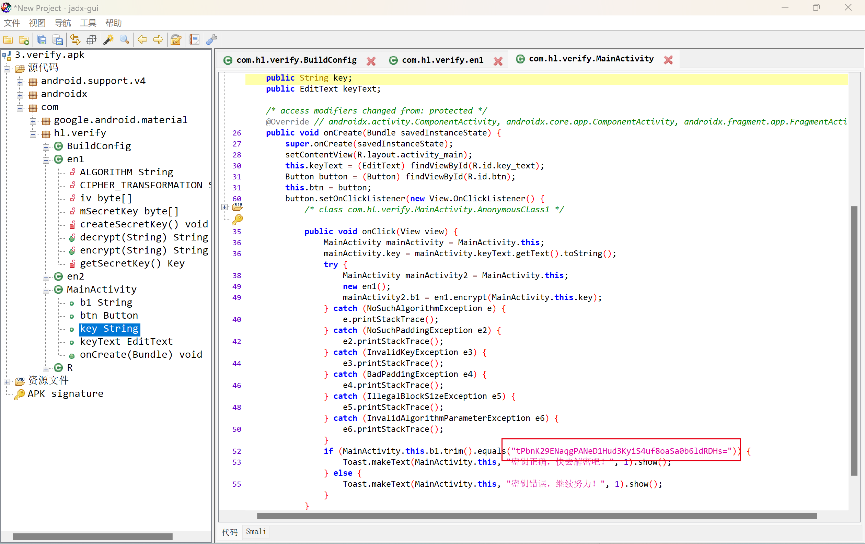This screenshot has width=865, height=544.
Task: Select APK signature in the tree
Action: pos(65,394)
